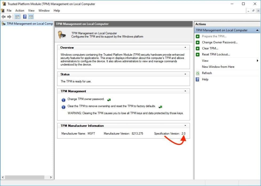Select TPM Management node in the console tree

click(x=27, y=23)
